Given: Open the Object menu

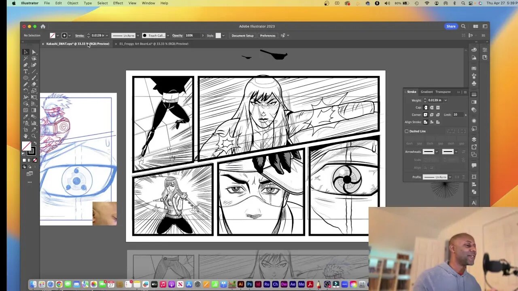Looking at the screenshot, I should (x=73, y=3).
